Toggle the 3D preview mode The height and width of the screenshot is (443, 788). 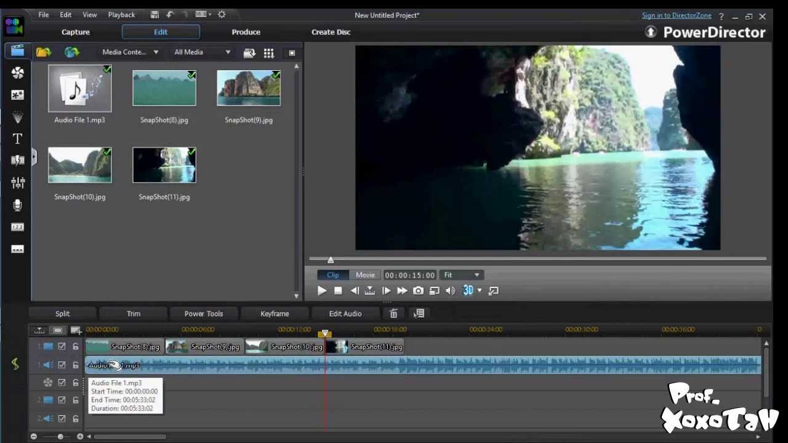[x=468, y=290]
